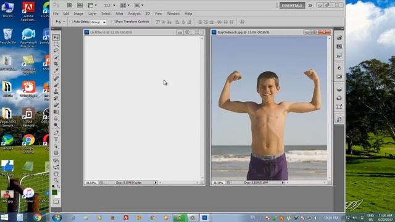Viewport: 395px width, 222px height.
Task: Select the Eraser tool
Action: (x=56, y=105)
